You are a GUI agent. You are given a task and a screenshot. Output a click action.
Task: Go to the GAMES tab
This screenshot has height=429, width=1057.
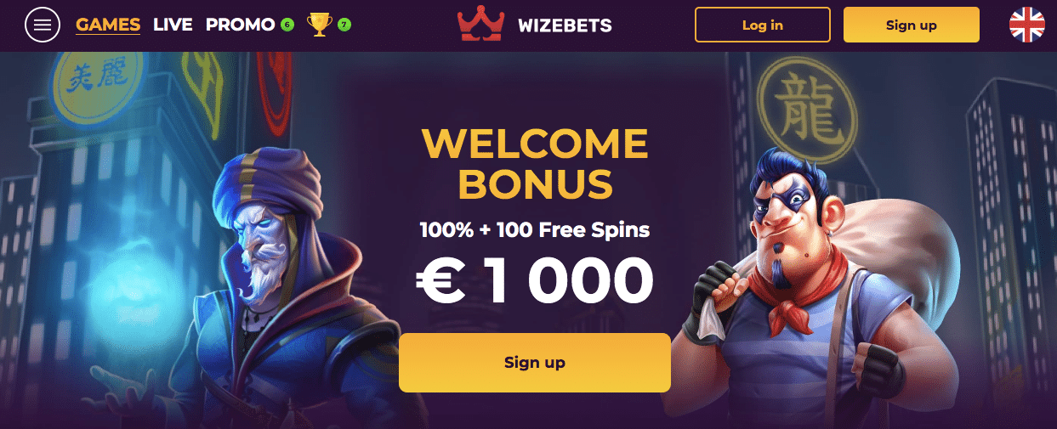(x=108, y=25)
